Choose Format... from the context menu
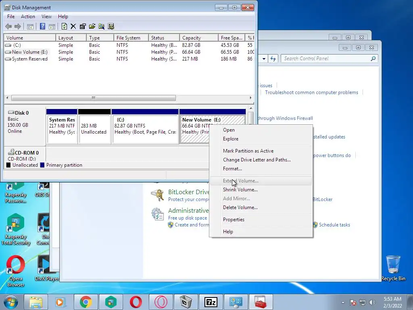Screen dimensions: 413x310 [x=261, y=169]
